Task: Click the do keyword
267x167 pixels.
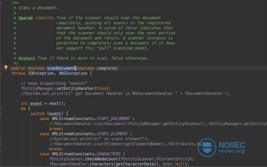Action: coord(23,109)
